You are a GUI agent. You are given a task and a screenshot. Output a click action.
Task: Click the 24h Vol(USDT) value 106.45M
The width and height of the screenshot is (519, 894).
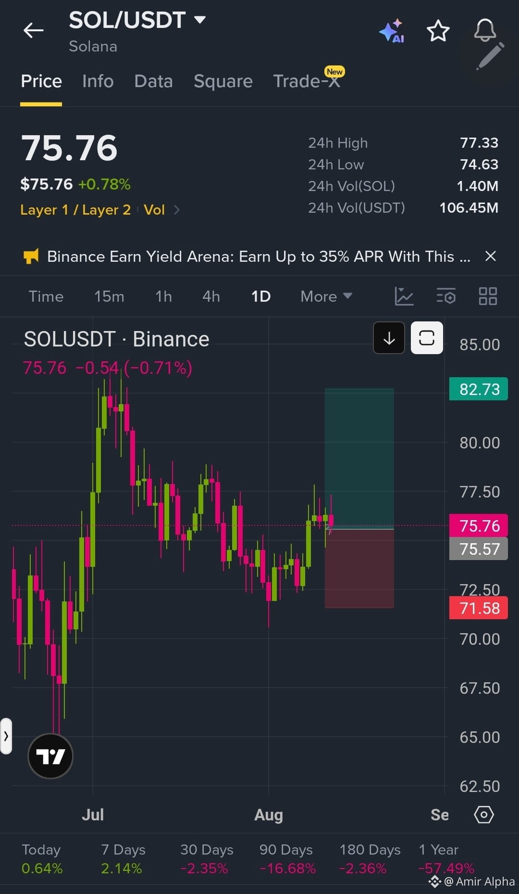469,208
